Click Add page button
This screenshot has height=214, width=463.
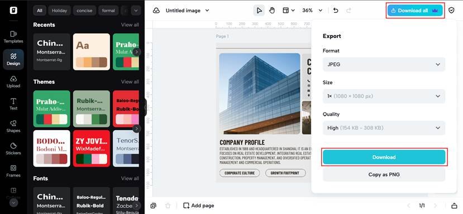[198, 206]
